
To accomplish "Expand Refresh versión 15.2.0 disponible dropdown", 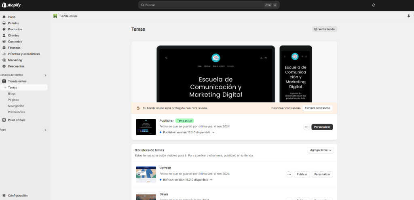I will 211,180.
